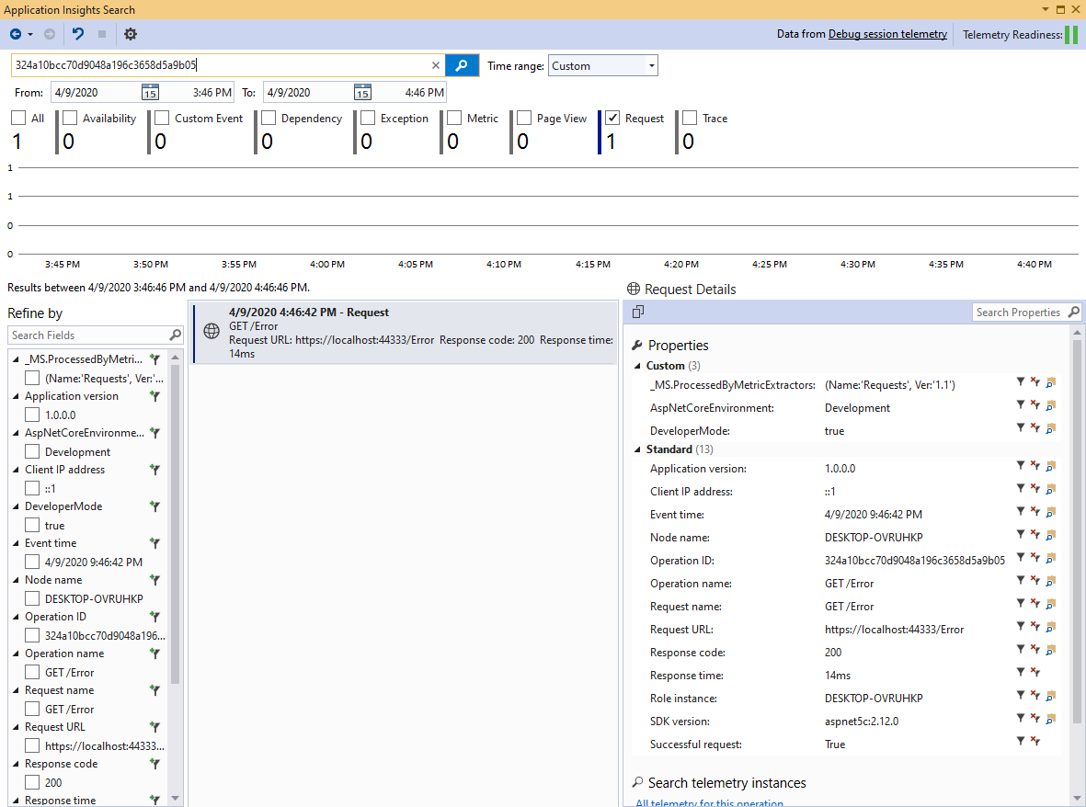Search SDK version value with folder-magnifier icon
Image resolution: width=1086 pixels, height=807 pixels.
click(1051, 719)
